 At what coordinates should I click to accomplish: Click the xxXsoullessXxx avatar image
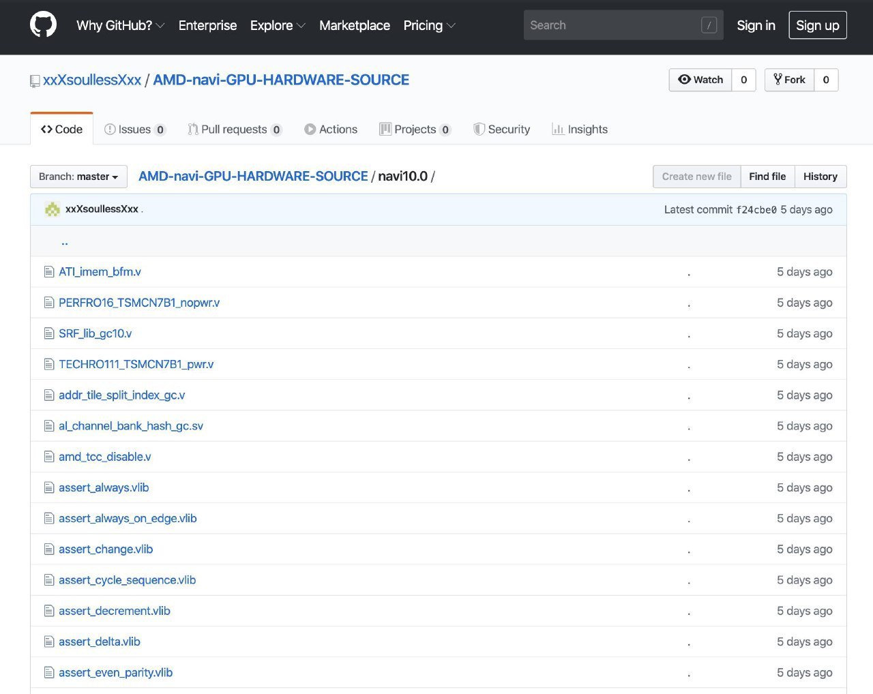pyautogui.click(x=53, y=209)
